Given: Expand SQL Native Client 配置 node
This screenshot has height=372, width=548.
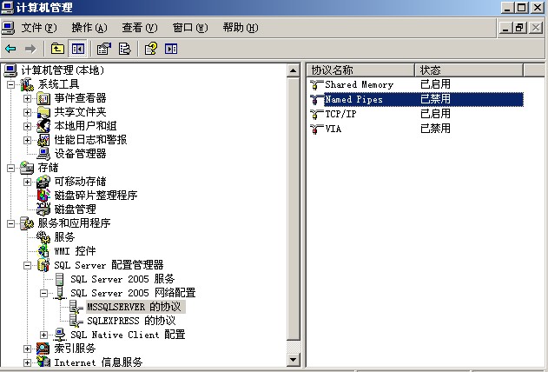Looking at the screenshot, I should pyautogui.click(x=43, y=335).
